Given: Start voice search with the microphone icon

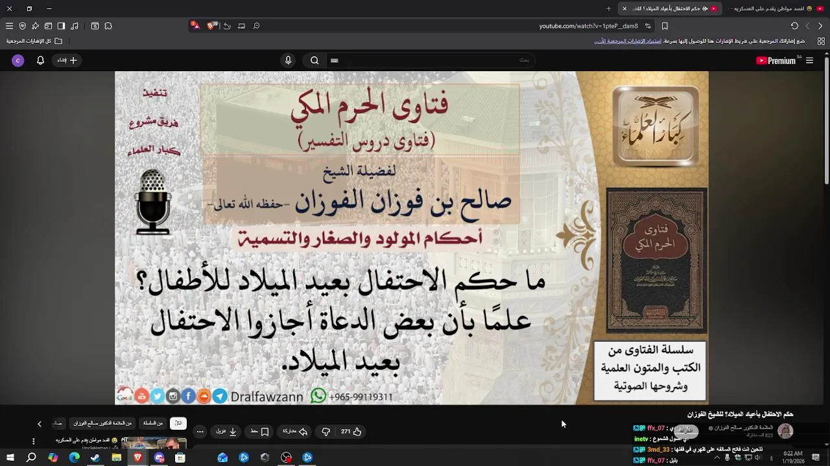Looking at the screenshot, I should 288,60.
